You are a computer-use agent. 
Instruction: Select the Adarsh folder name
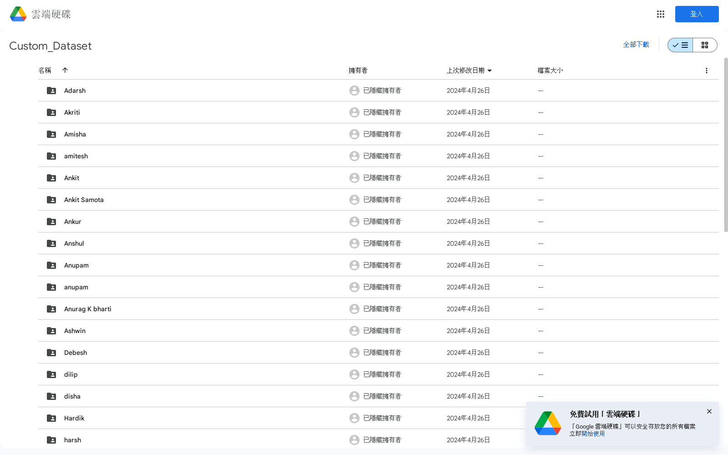[75, 91]
